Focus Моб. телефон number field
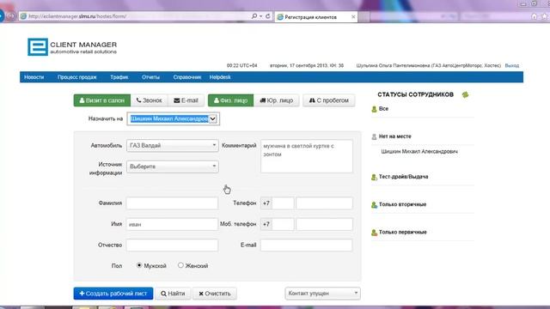 tap(324, 224)
